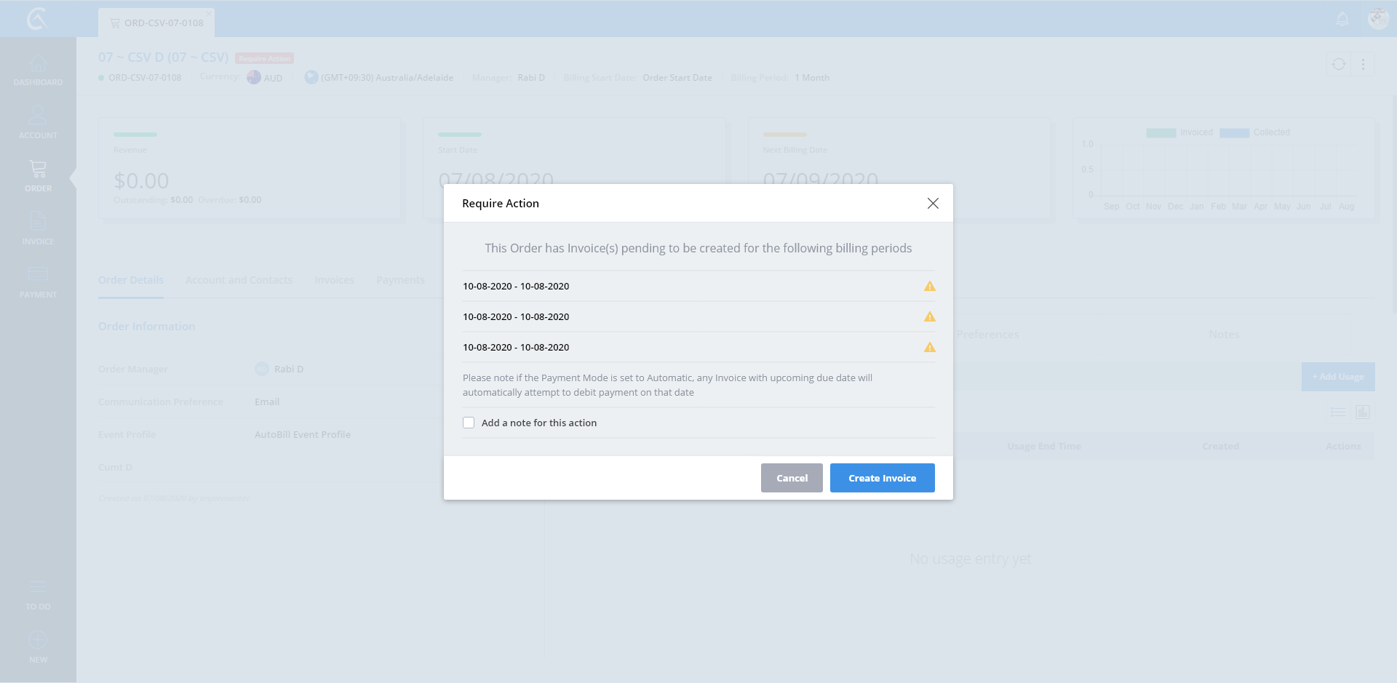
Task: Close the Require Action dialog
Action: click(933, 204)
